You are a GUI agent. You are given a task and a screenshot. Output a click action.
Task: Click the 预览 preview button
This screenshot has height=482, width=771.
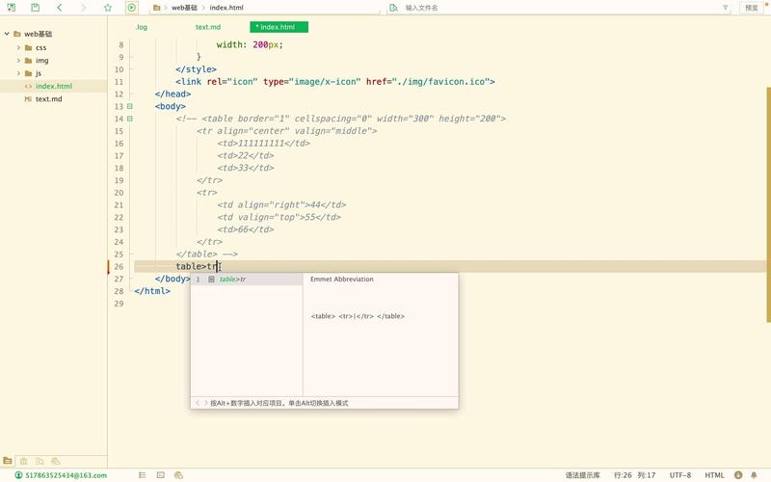coord(752,8)
